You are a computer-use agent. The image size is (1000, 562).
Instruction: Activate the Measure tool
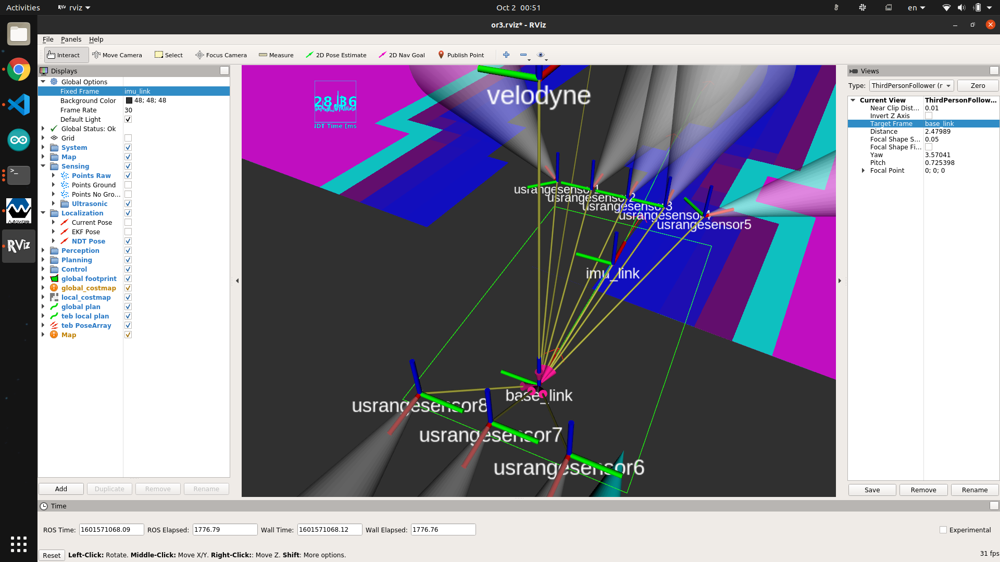[x=276, y=55]
